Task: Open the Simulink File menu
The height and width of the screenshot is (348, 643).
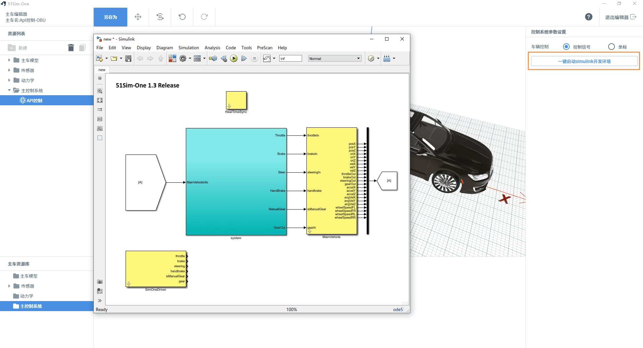Action: (100, 48)
